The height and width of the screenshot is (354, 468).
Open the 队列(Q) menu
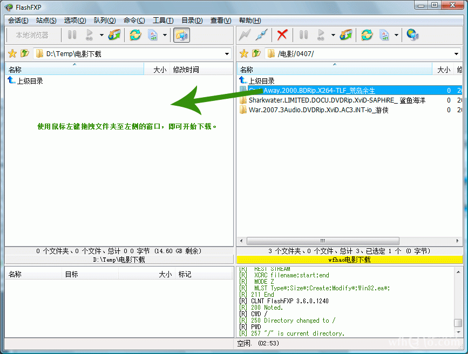point(105,21)
